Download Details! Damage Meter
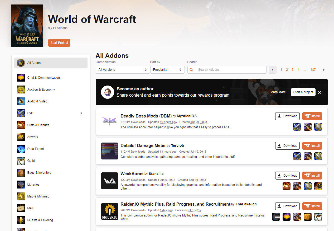334x231 pixels. (287, 146)
